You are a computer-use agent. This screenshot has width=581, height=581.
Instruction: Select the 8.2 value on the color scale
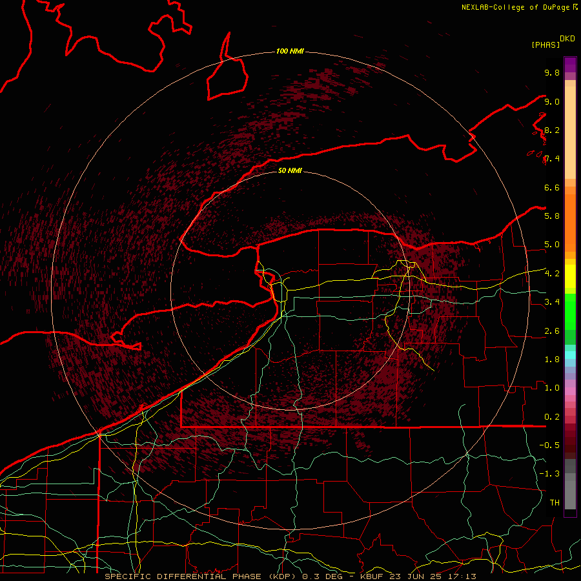(552, 130)
